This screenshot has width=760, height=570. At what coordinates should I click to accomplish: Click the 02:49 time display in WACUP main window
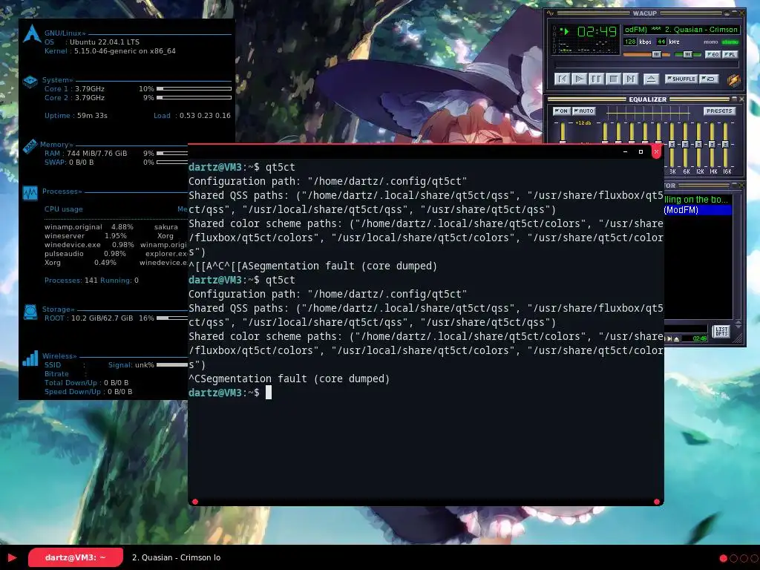[597, 31]
